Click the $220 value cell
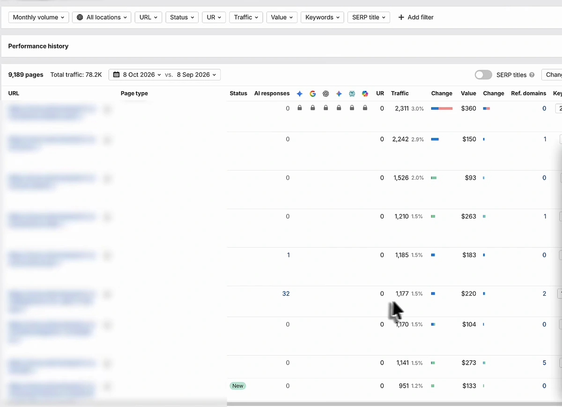This screenshot has width=562, height=407. [x=469, y=294]
